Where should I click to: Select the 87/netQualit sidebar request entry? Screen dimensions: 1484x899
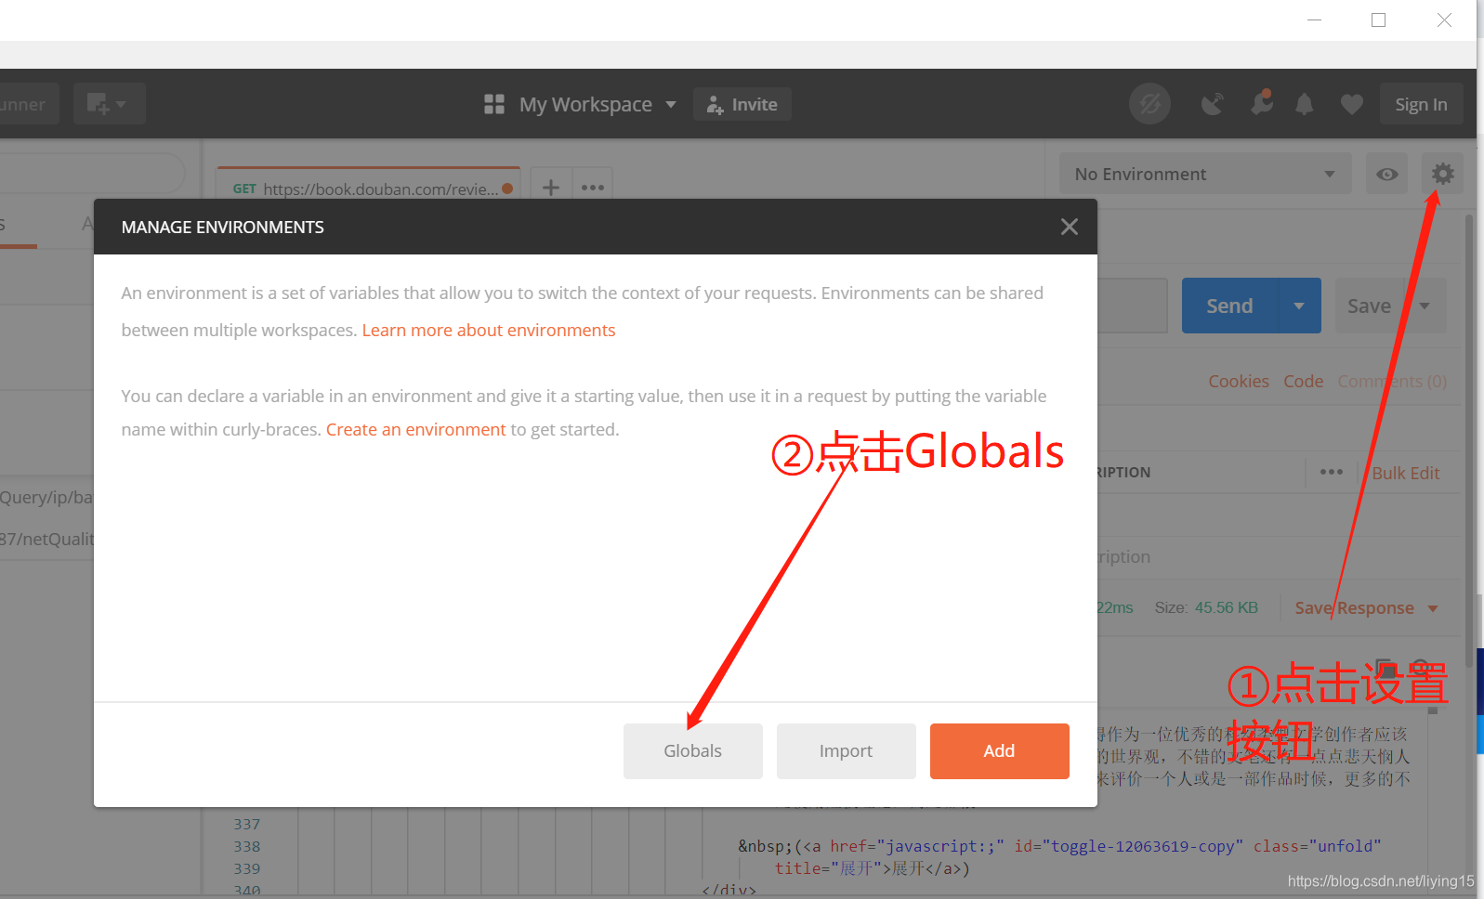click(x=46, y=539)
